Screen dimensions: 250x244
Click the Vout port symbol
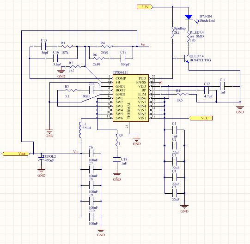point(16,154)
